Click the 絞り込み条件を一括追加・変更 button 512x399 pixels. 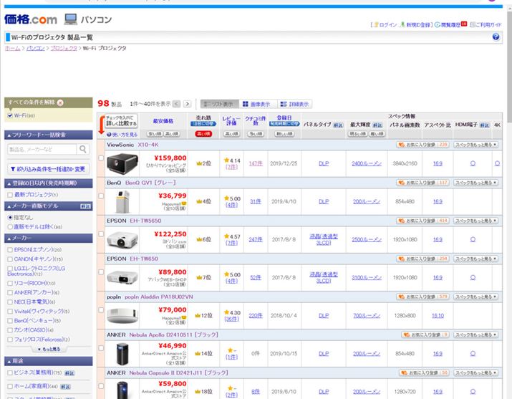coord(47,169)
